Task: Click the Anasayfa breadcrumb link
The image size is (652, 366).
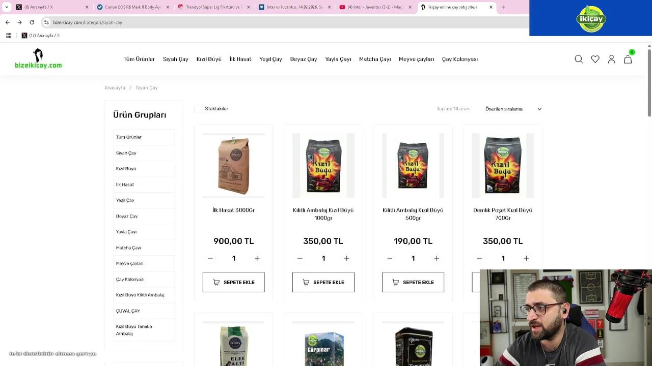Action: point(115,88)
